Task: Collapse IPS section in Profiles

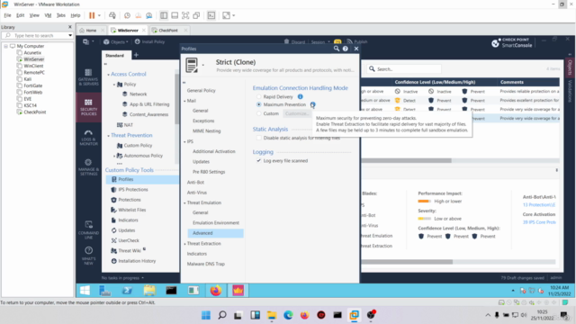Action: click(x=184, y=141)
